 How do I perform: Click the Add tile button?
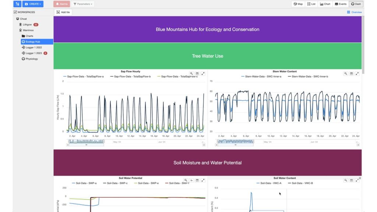[x=63, y=12]
